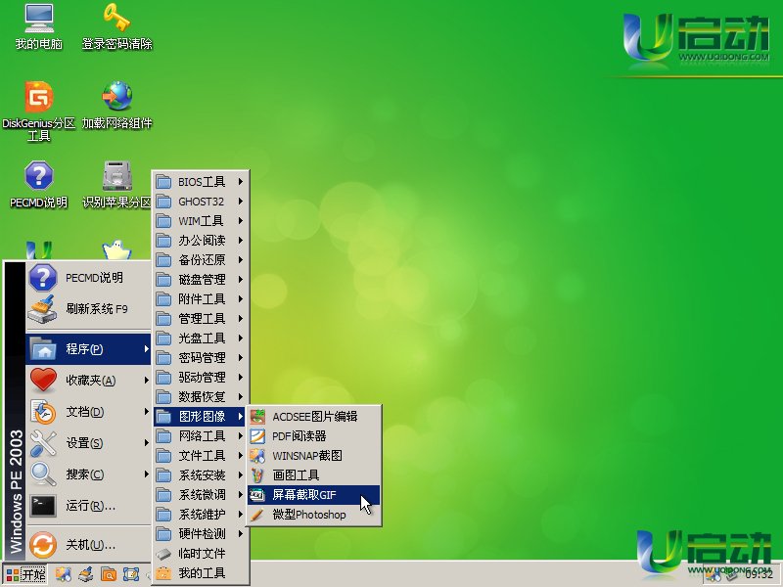Open 网络工具 menu folder
Image resolution: width=783 pixels, height=587 pixels.
click(201, 435)
